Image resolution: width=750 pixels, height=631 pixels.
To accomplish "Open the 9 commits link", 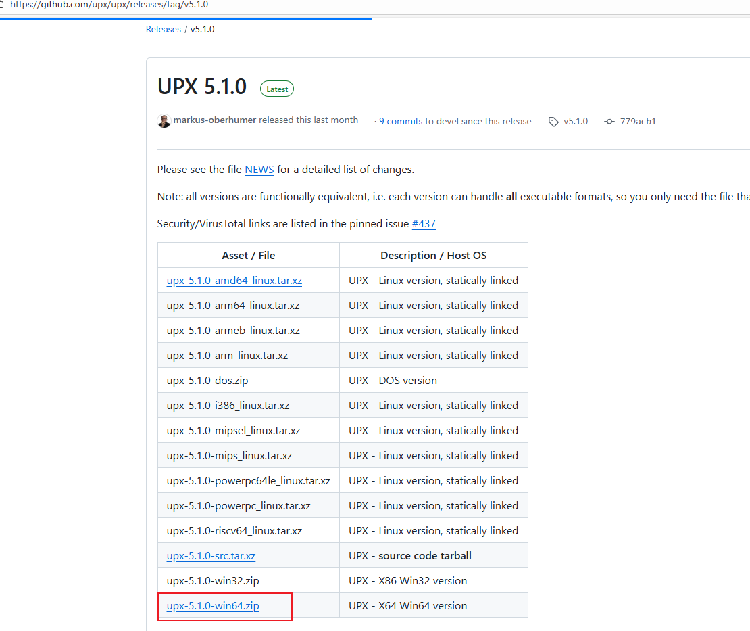I will [x=401, y=122].
